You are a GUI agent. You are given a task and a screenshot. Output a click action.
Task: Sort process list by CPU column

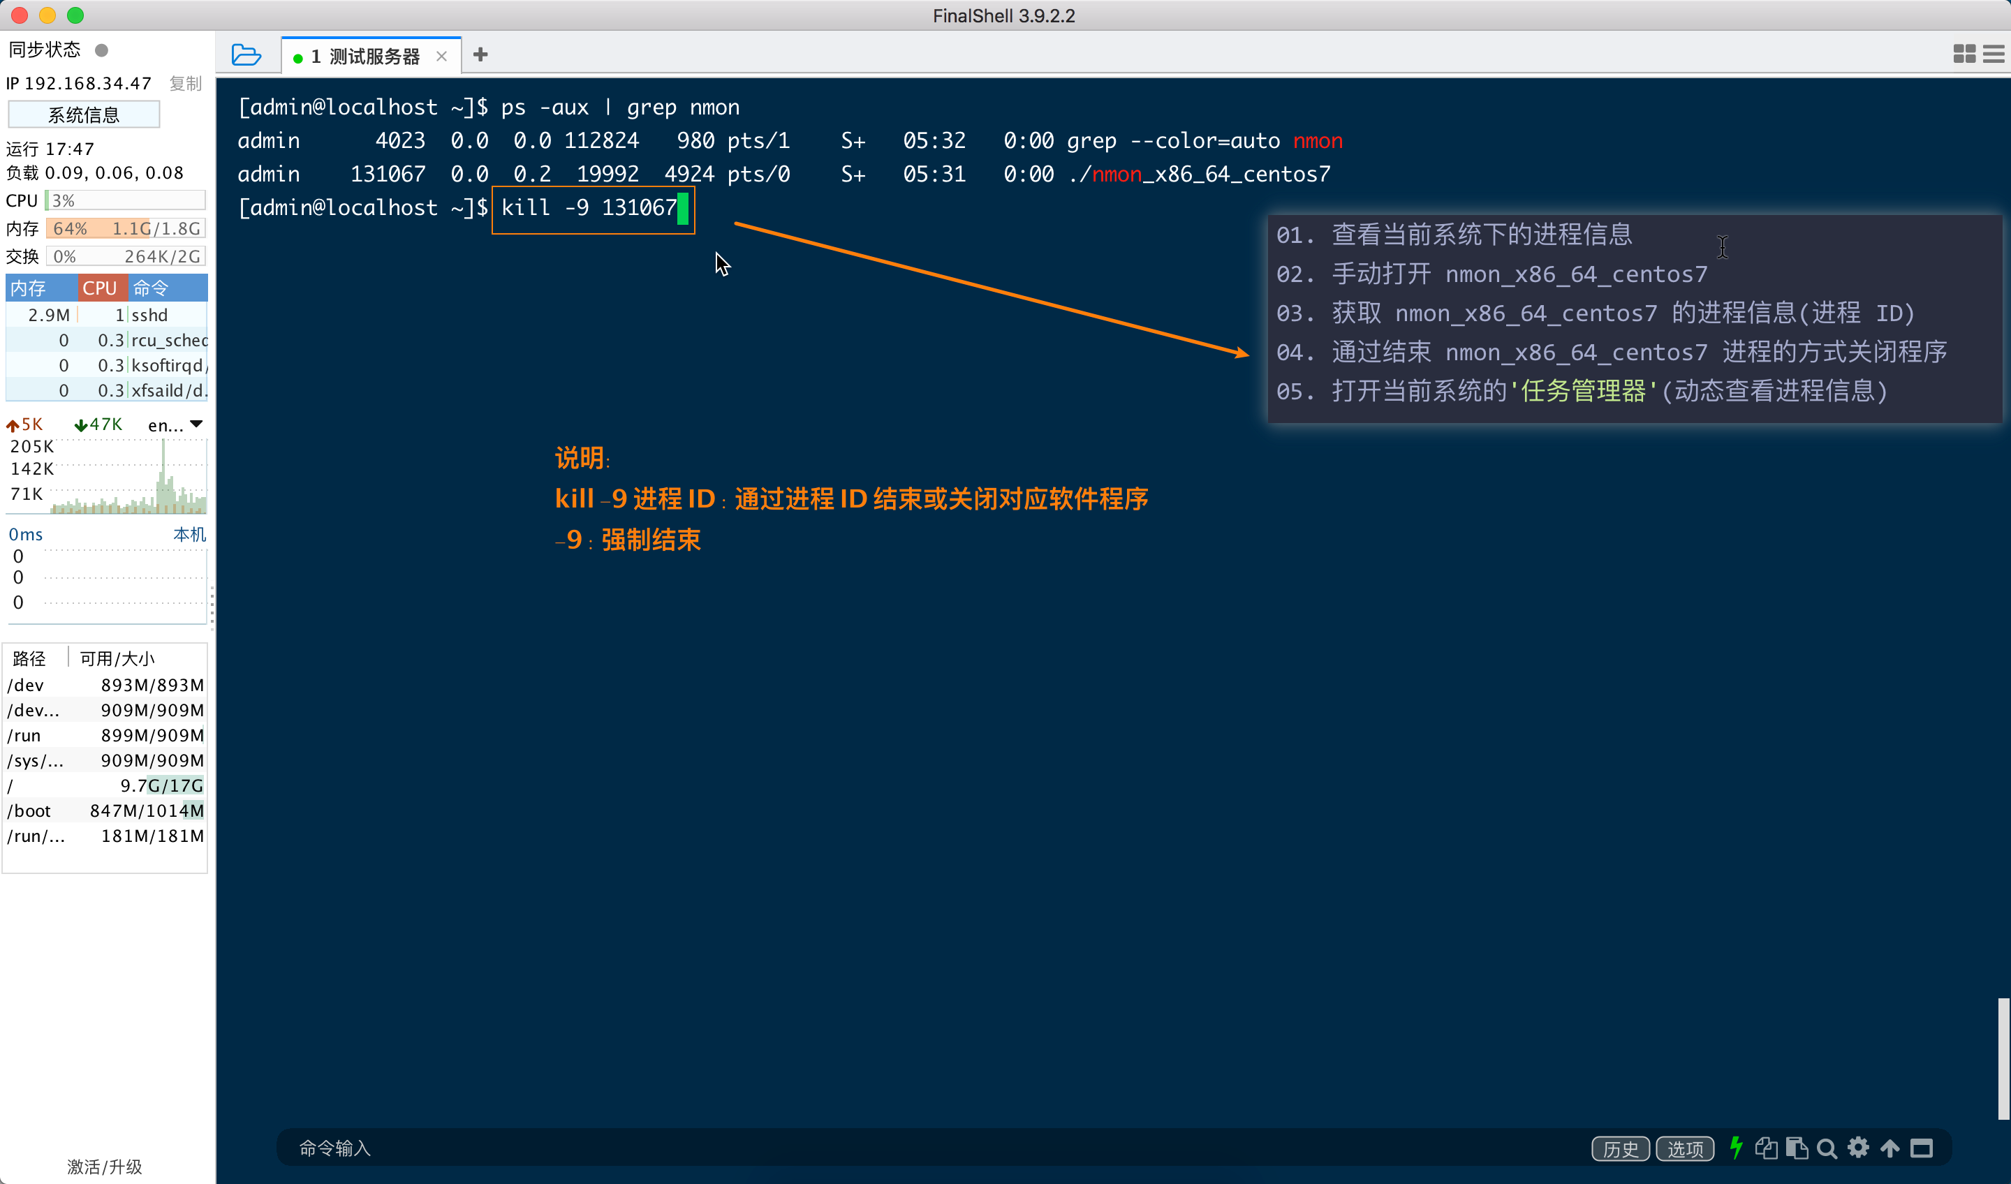point(101,287)
